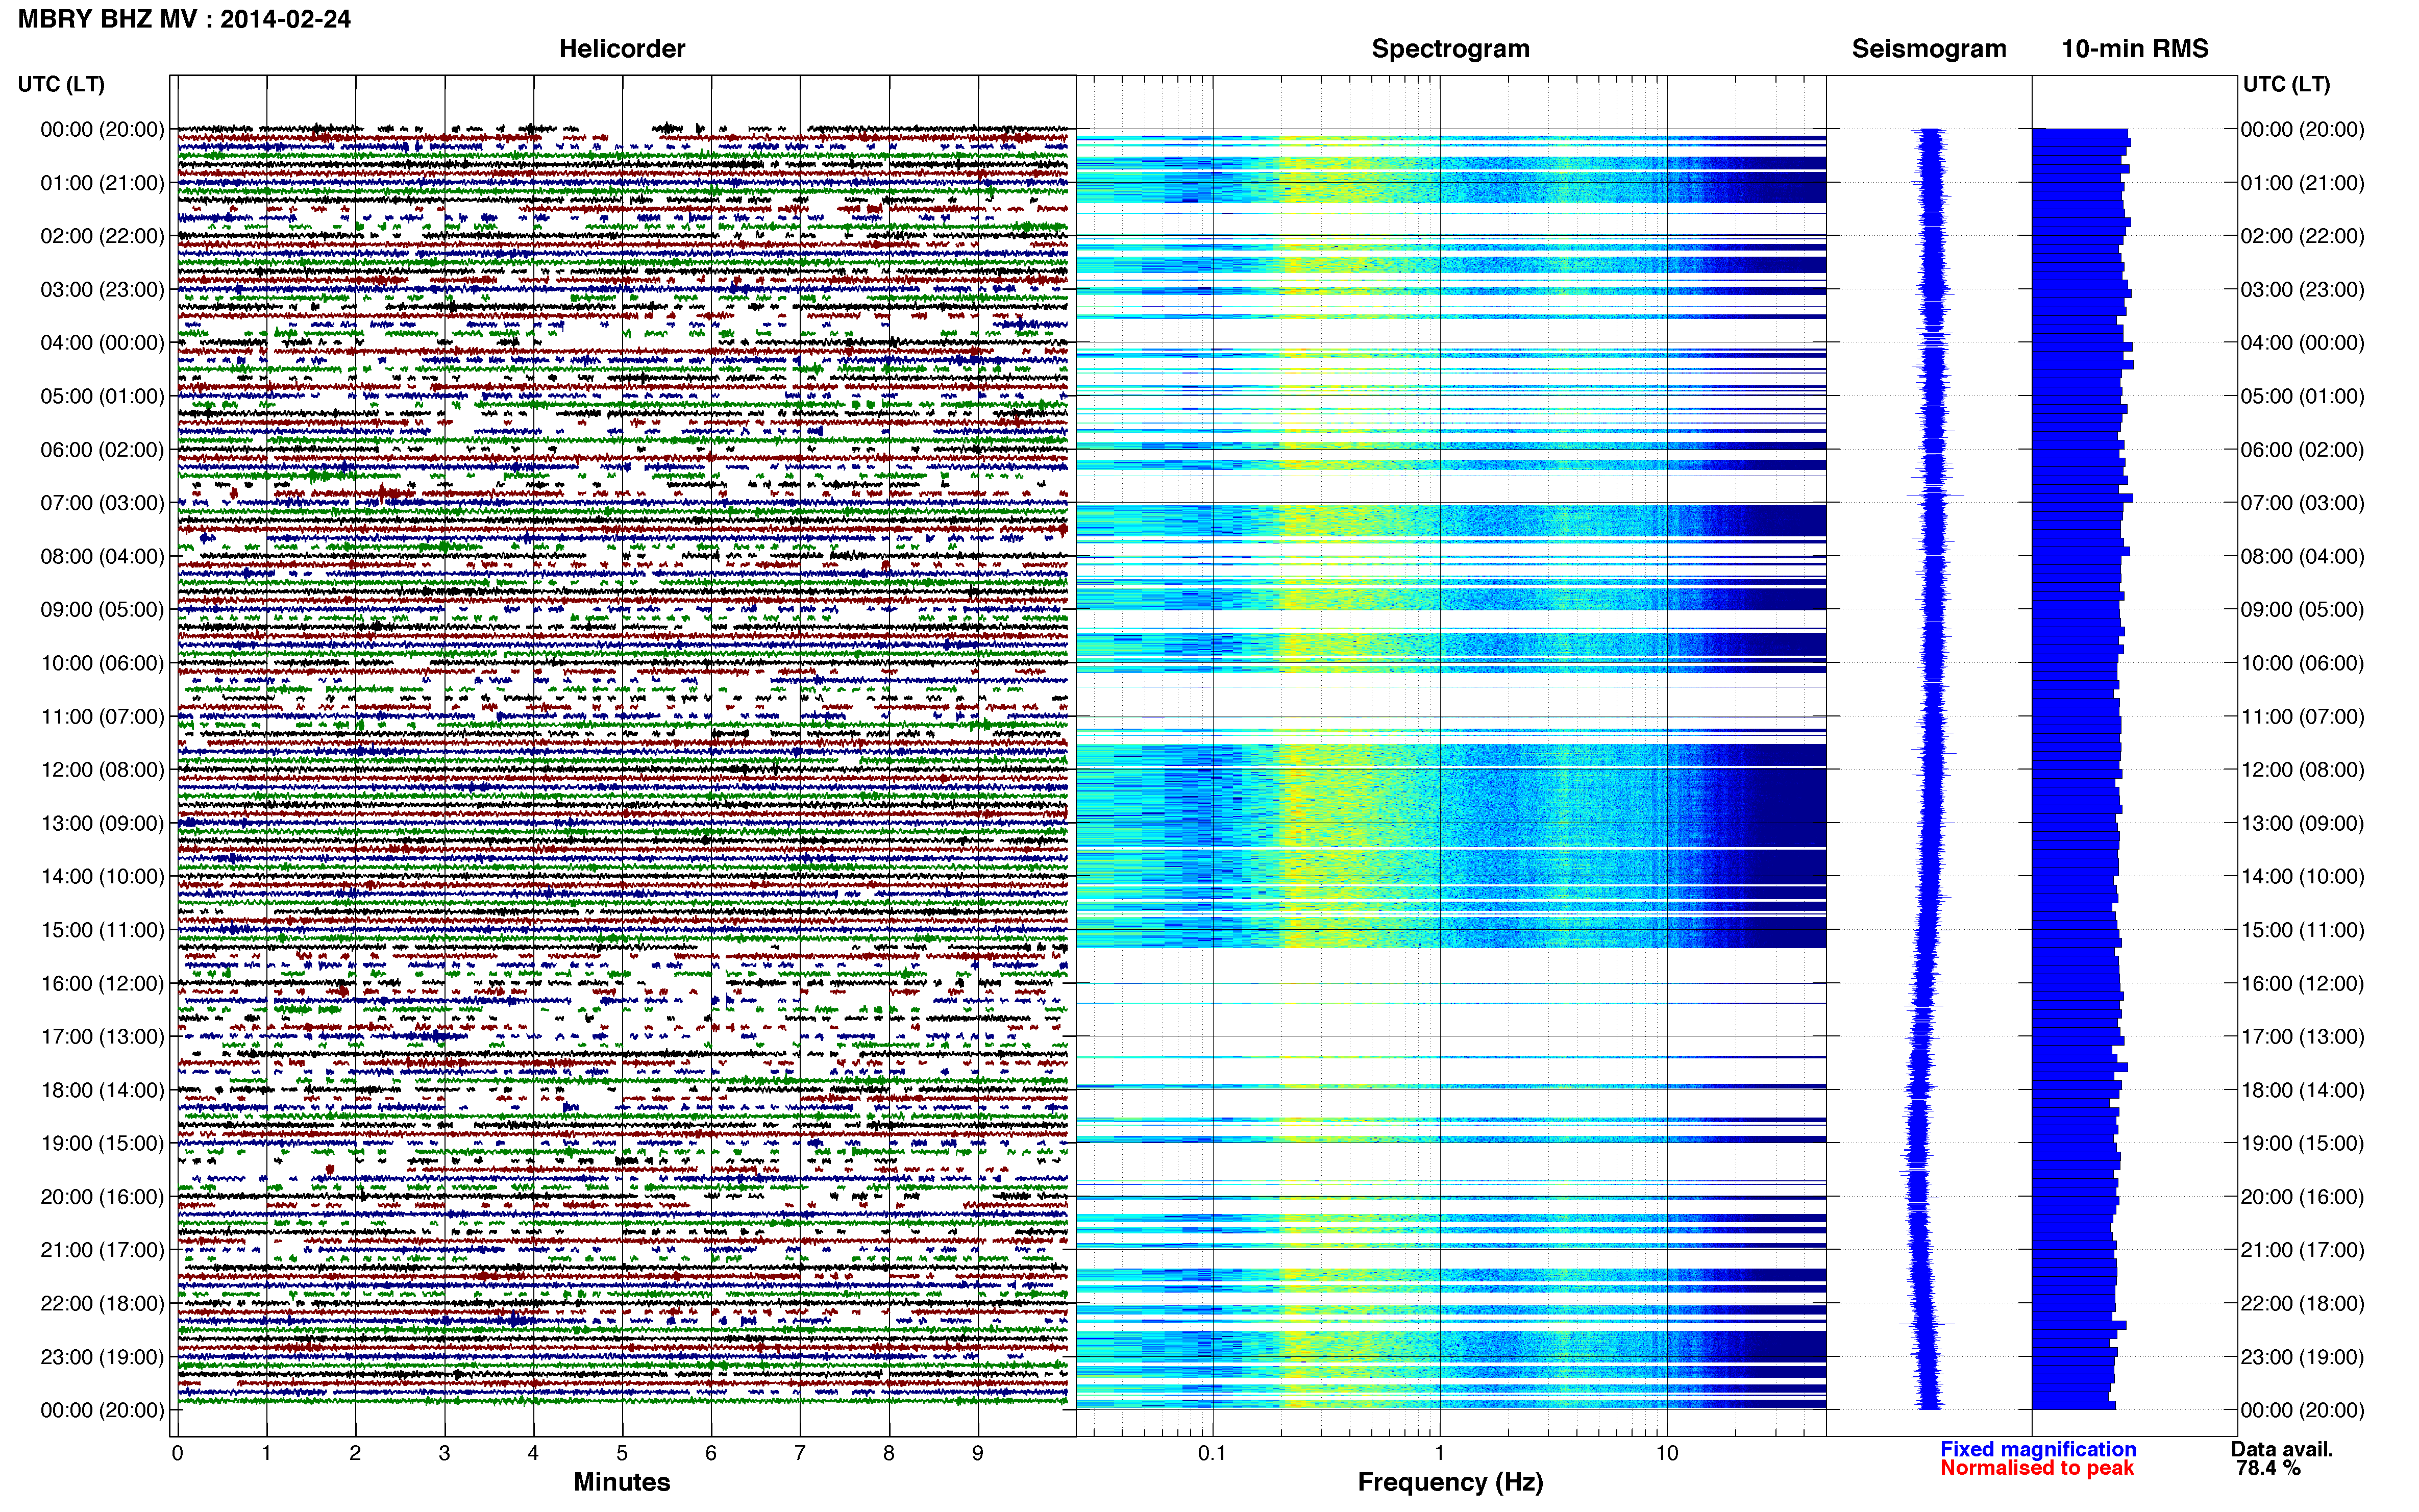Viewport: 2419px width, 1512px height.
Task: Click the blue Fixed magnification legend text
Action: [x=2038, y=1449]
